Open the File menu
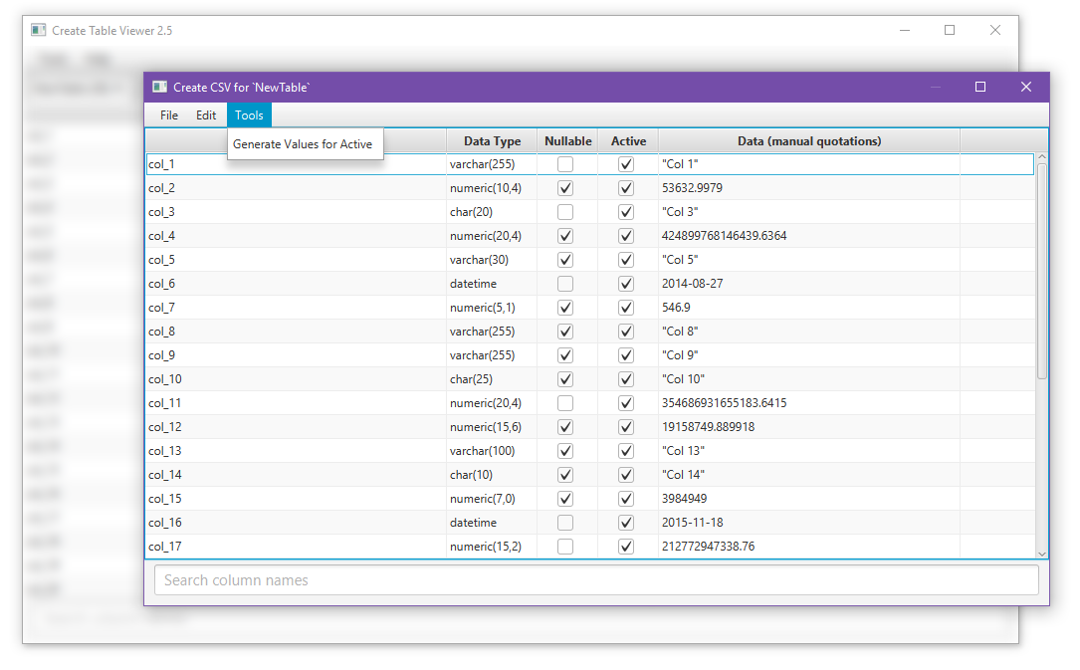1080x670 pixels. tap(169, 115)
